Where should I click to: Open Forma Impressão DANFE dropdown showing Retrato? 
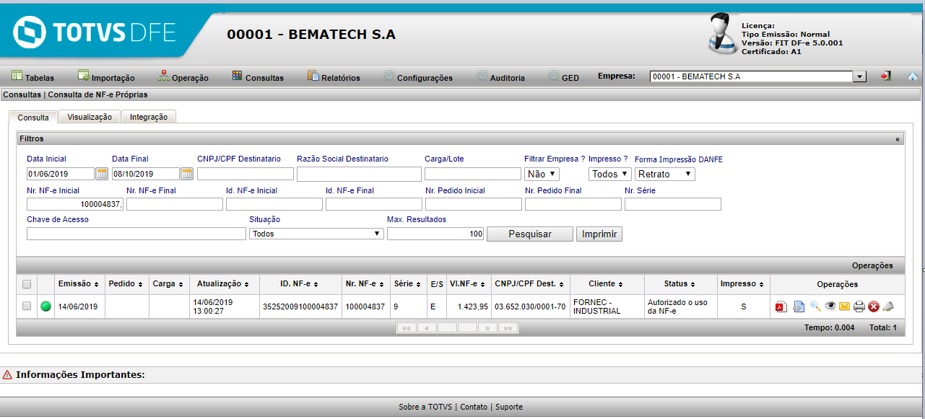tap(665, 174)
